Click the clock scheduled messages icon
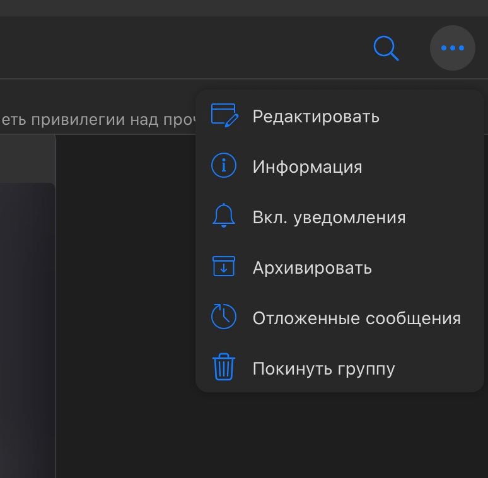The width and height of the screenshot is (488, 478). coord(224,317)
